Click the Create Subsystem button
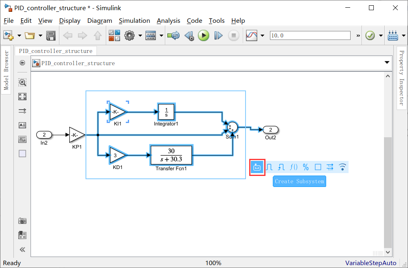Image resolution: width=408 pixels, height=268 pixels. (299, 181)
